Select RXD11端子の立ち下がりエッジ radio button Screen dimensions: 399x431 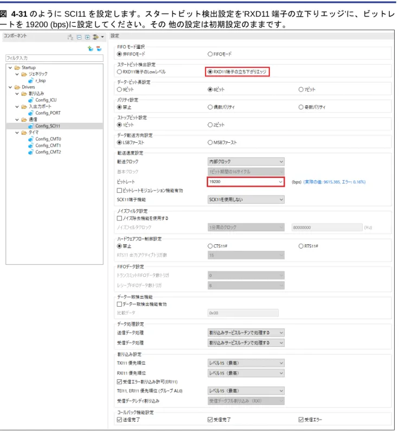[210, 72]
